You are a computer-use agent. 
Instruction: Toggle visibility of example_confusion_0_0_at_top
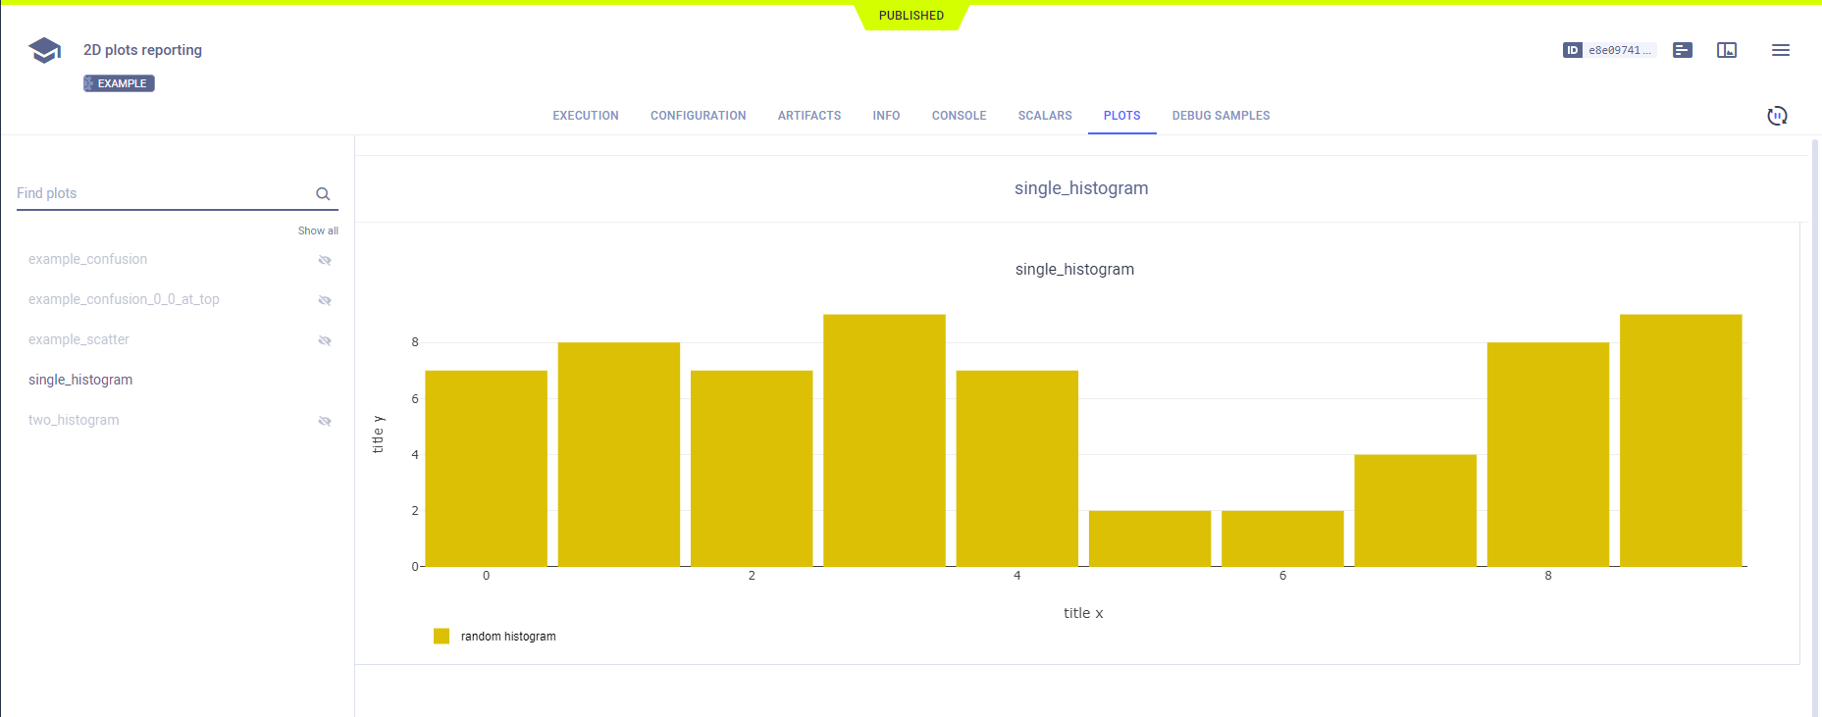point(325,300)
